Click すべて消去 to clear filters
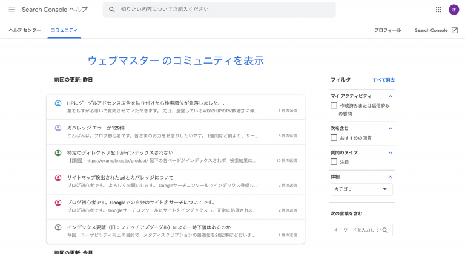The height and width of the screenshot is (254, 465). pos(383,80)
